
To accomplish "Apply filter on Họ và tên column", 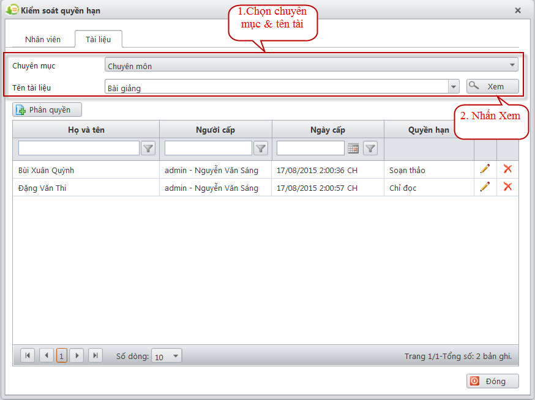I will click(148, 149).
